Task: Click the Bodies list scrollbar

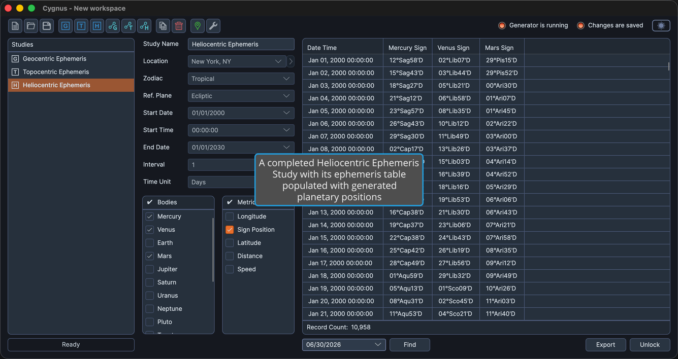Action: 213,249
